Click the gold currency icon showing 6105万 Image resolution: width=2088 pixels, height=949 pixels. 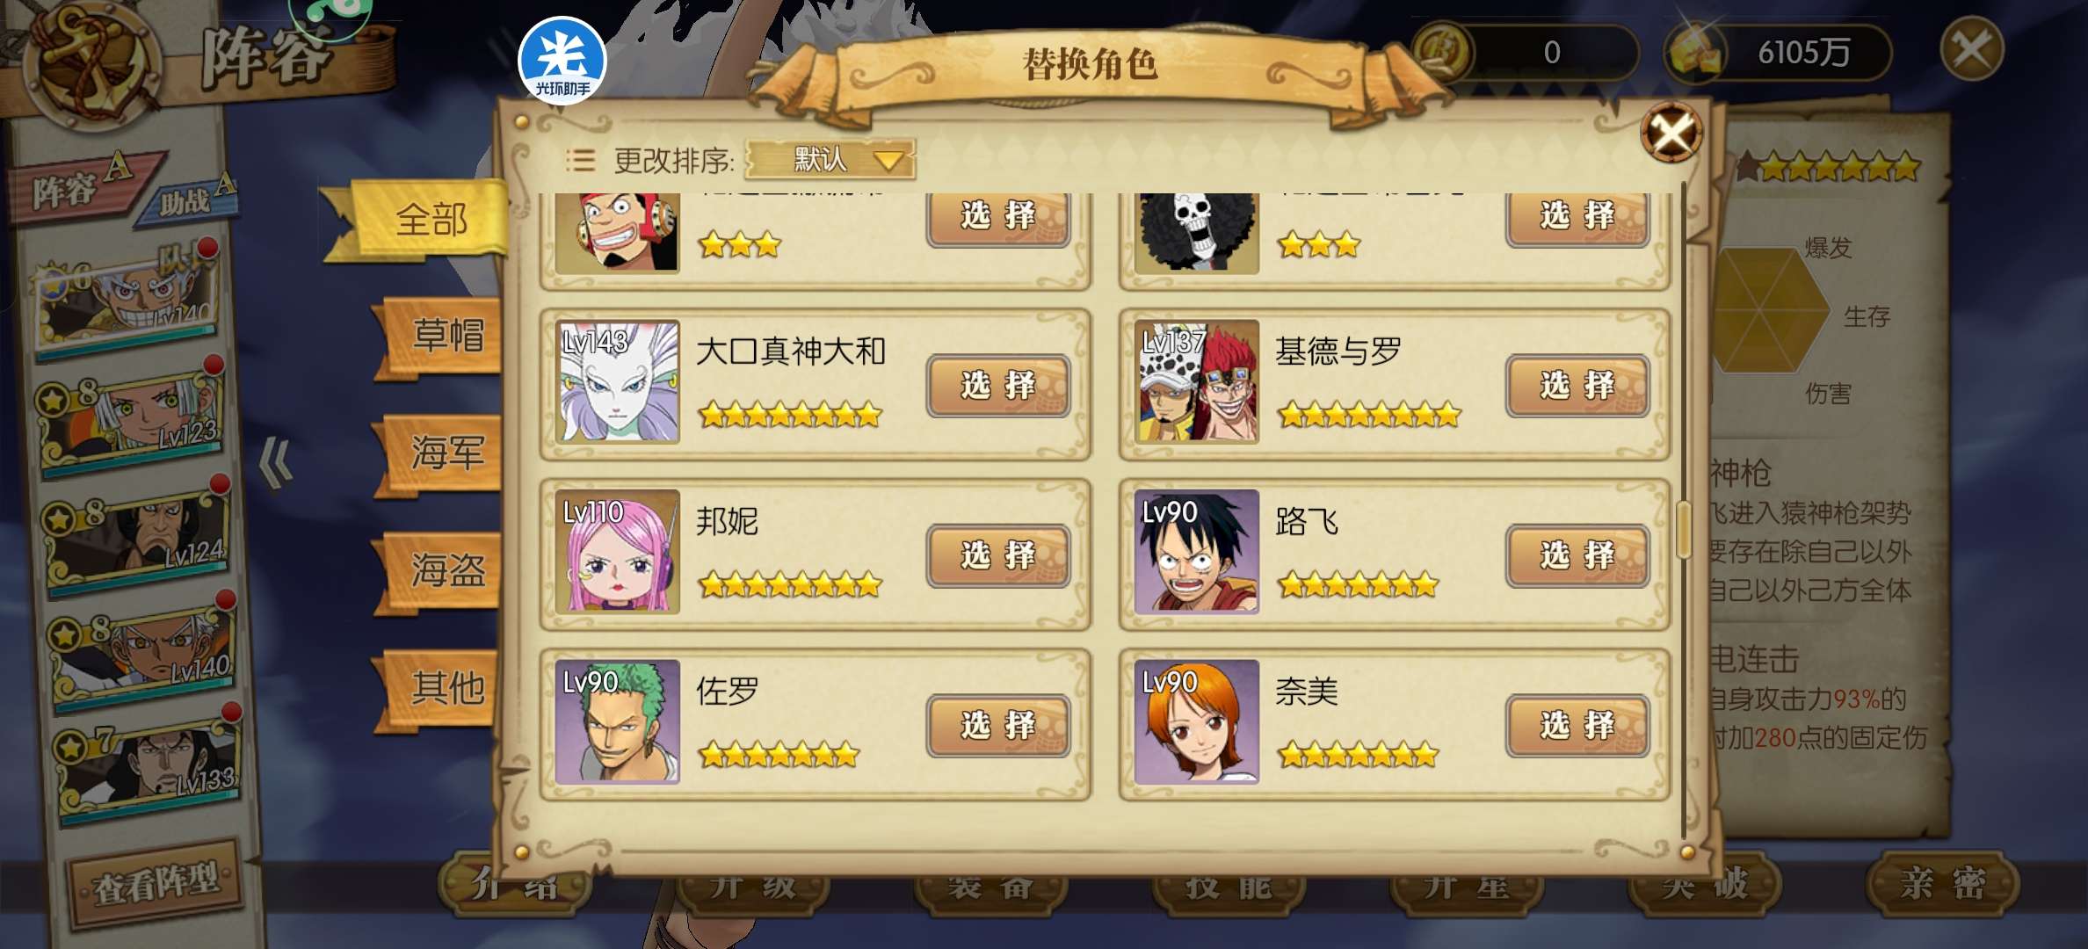pyautogui.click(x=1695, y=53)
